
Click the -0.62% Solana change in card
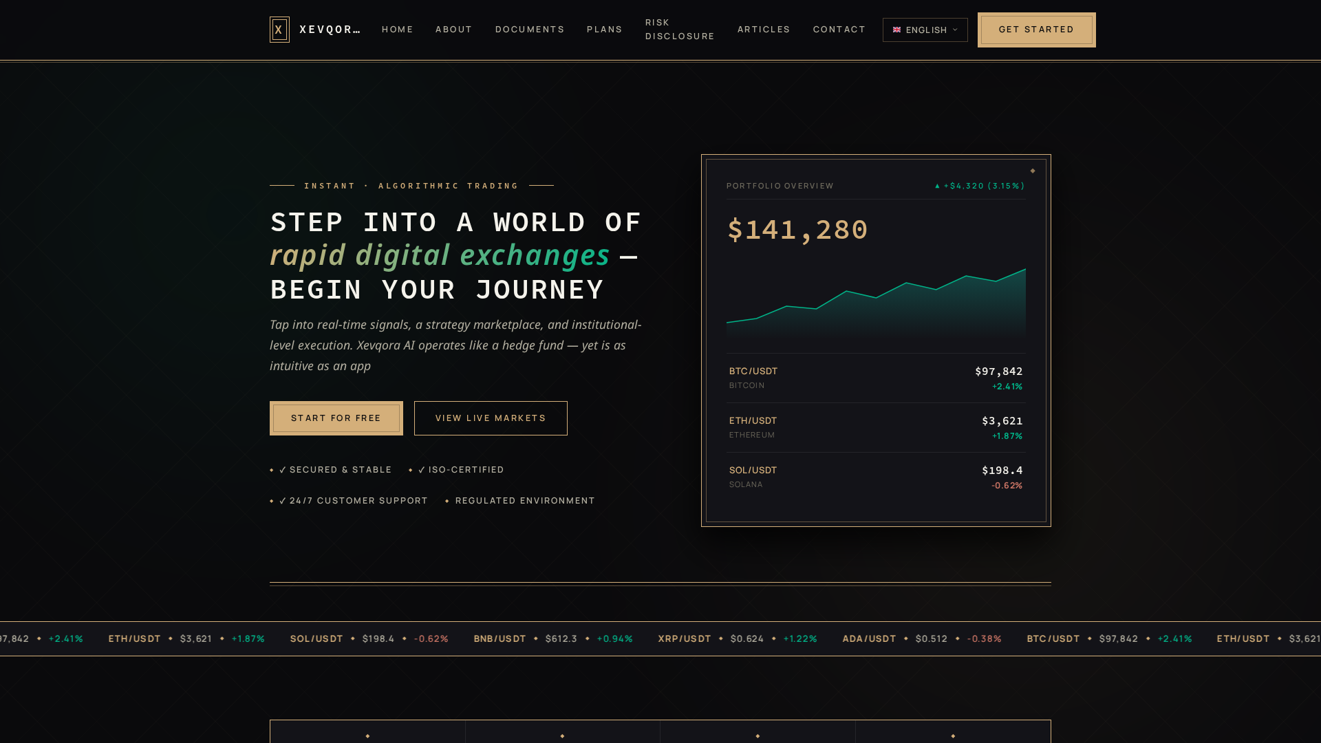click(1007, 486)
